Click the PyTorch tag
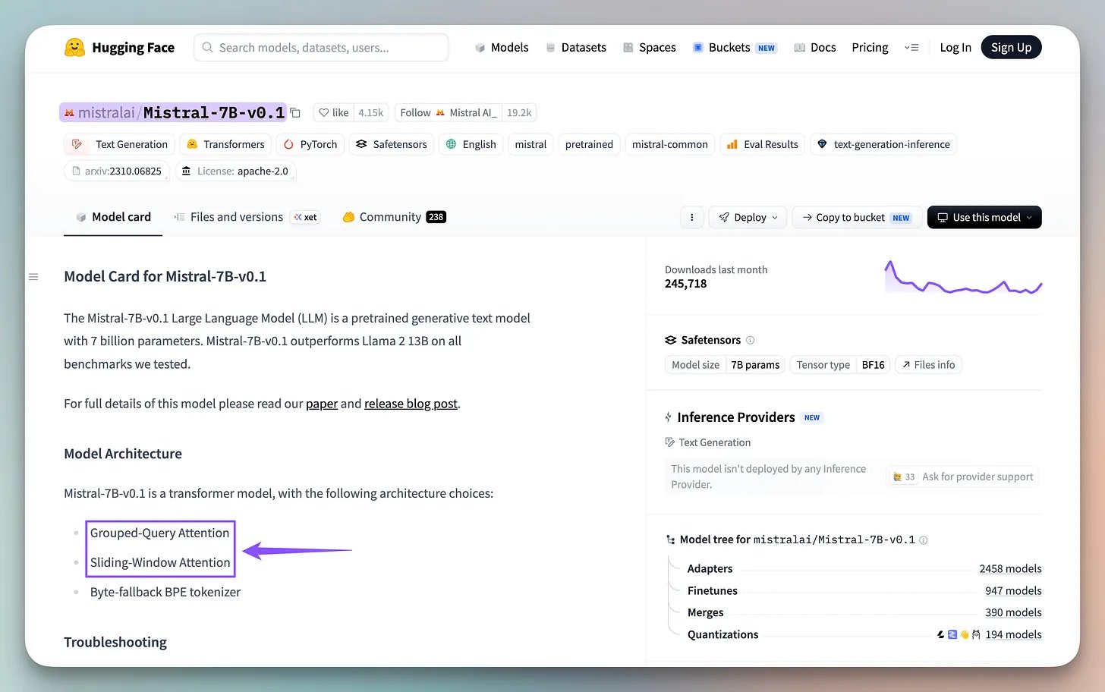This screenshot has height=692, width=1105. [310, 144]
